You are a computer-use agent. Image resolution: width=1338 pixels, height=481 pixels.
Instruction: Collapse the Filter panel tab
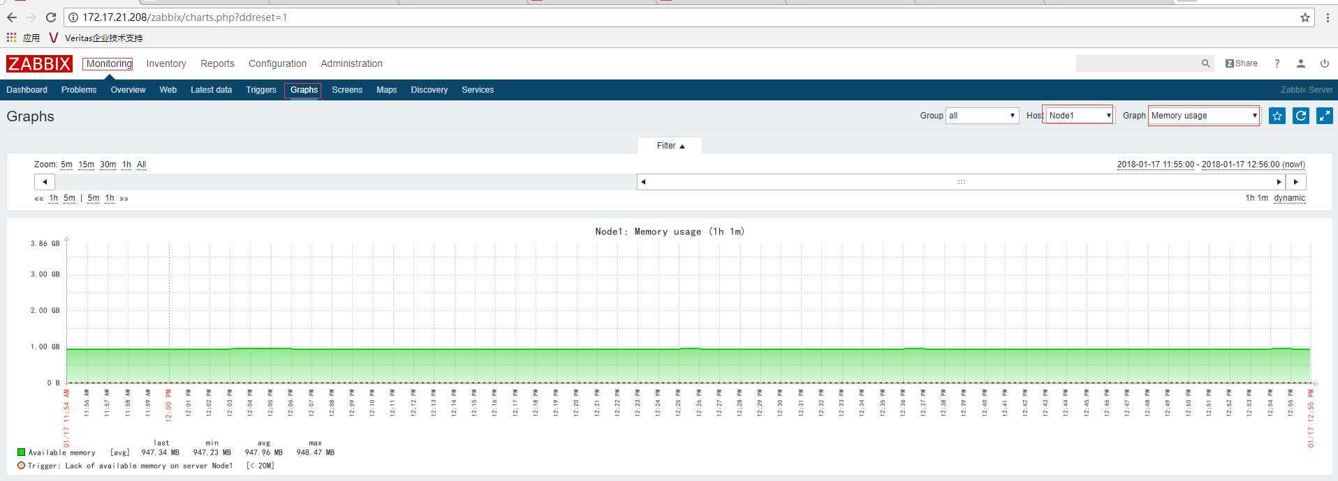click(670, 146)
